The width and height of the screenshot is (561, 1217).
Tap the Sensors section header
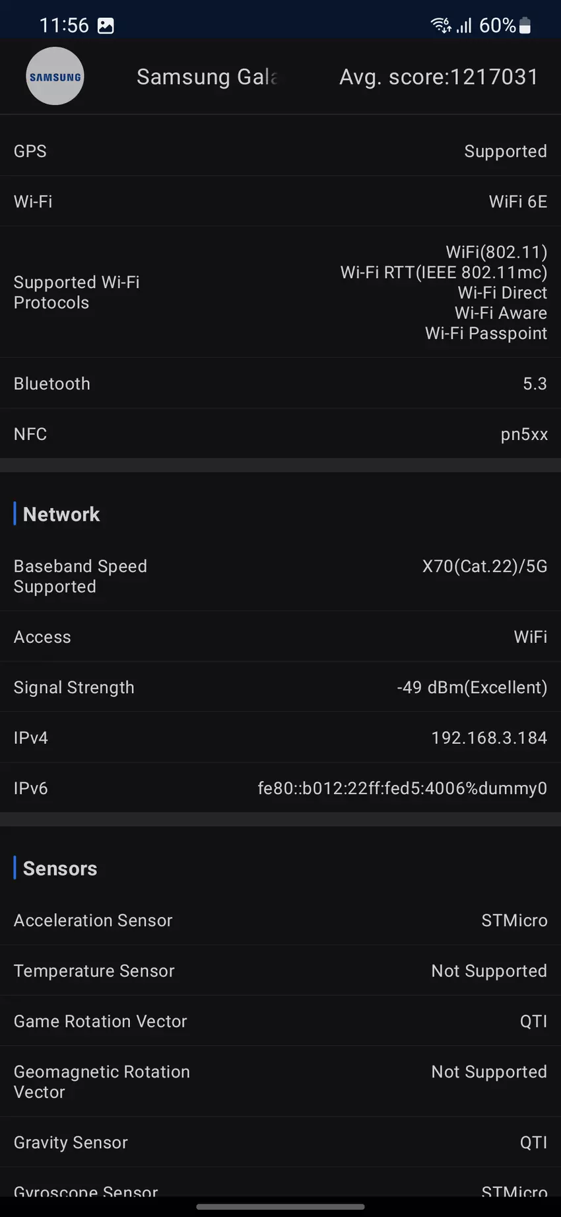(x=60, y=868)
